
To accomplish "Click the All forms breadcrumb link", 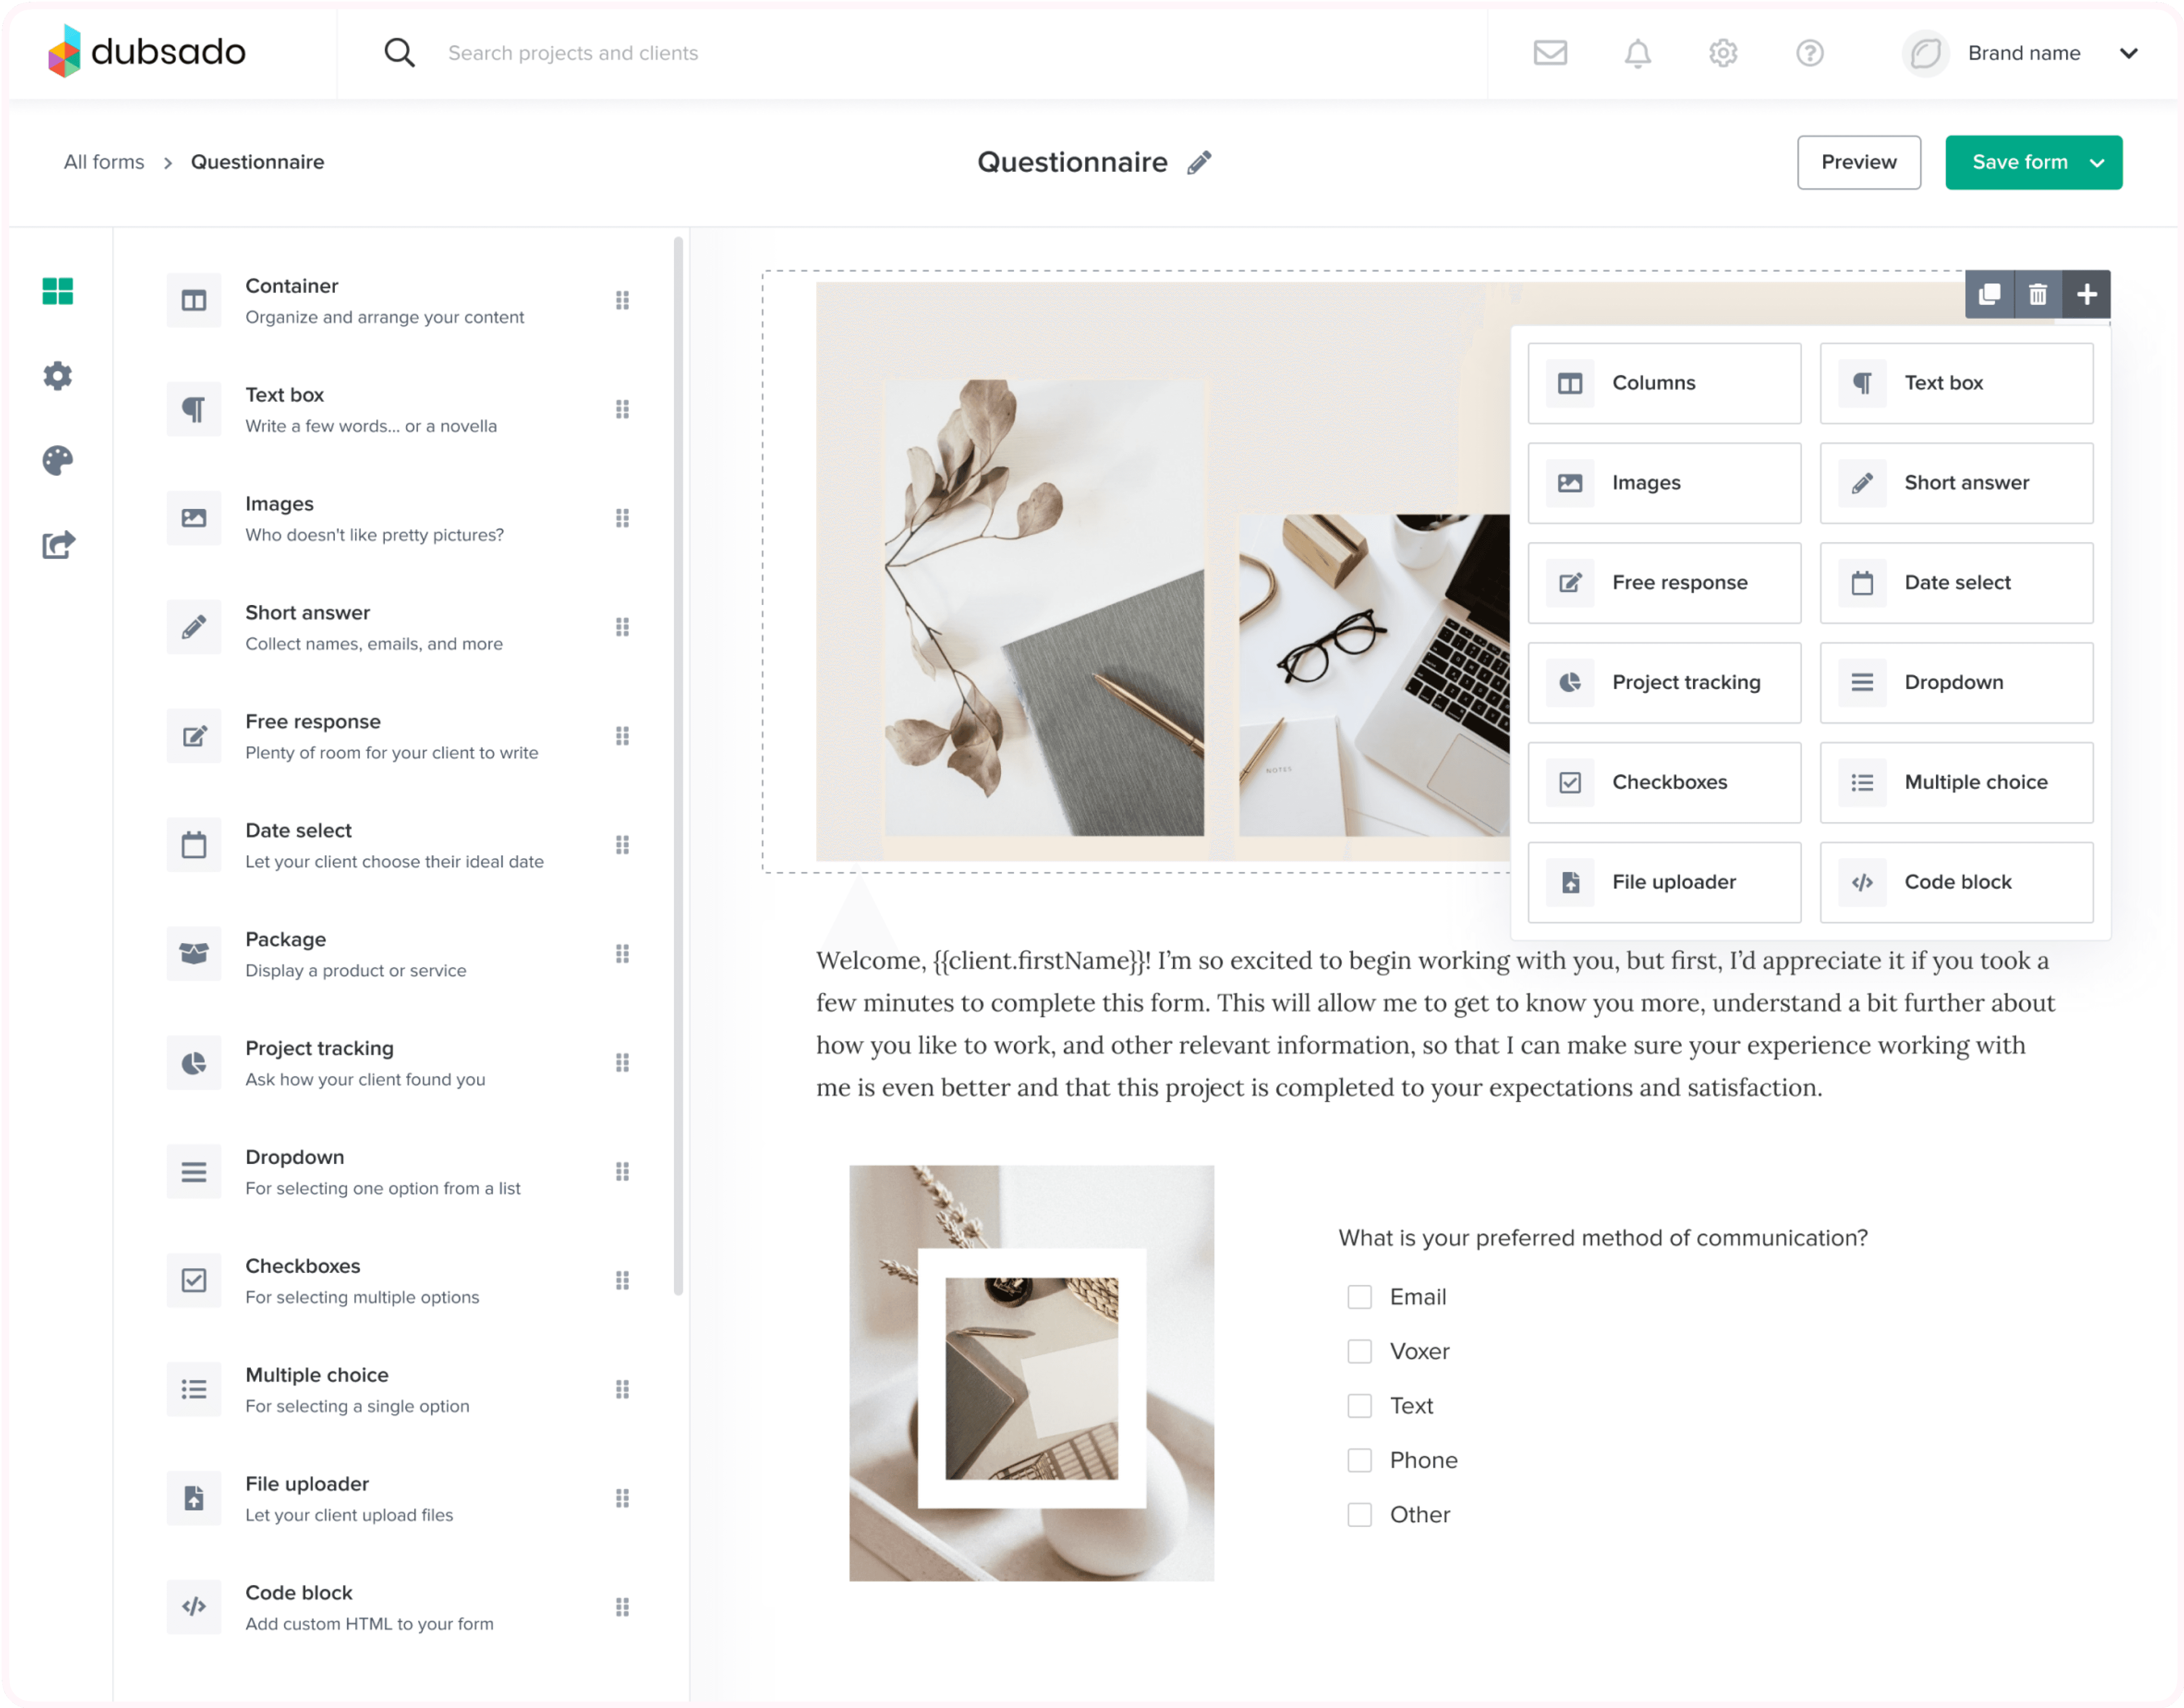I will click(104, 162).
